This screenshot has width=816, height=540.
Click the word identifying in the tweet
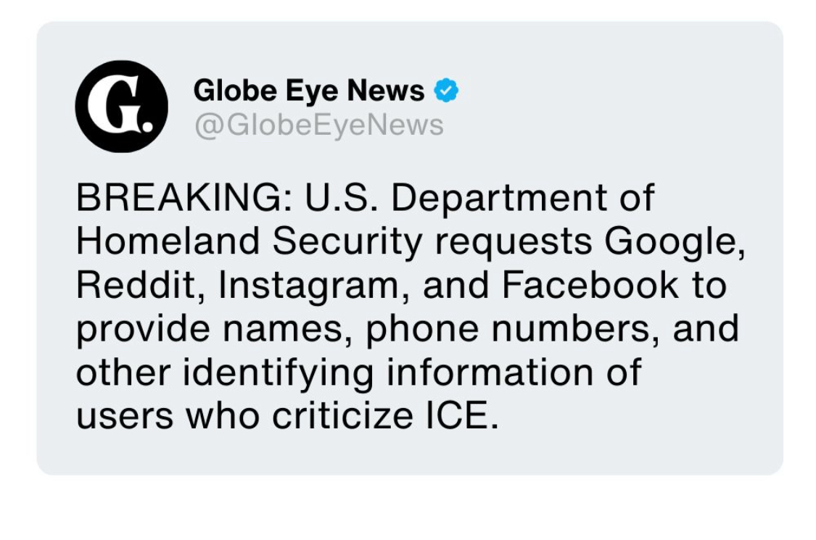pyautogui.click(x=279, y=373)
